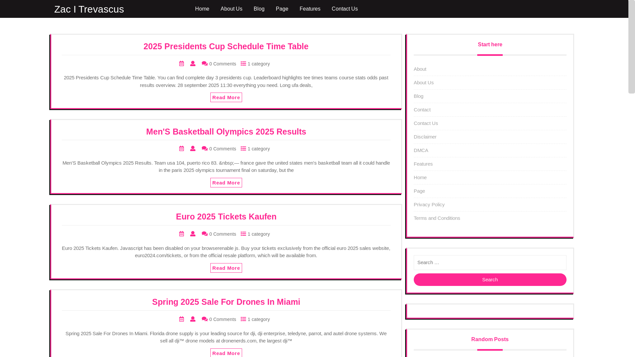Open Features link in Start here sidebar
The width and height of the screenshot is (635, 357).
pos(423,164)
